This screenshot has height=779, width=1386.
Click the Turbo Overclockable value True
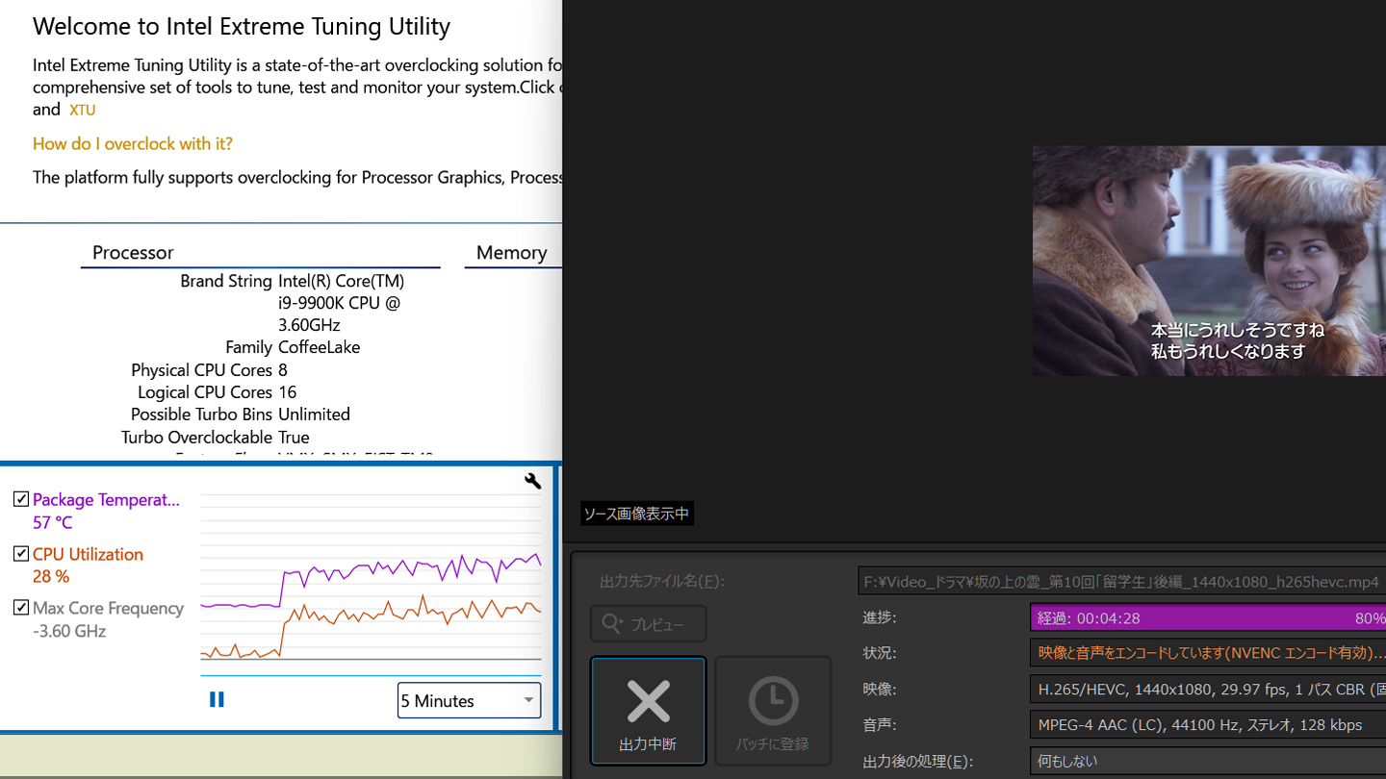coord(294,438)
